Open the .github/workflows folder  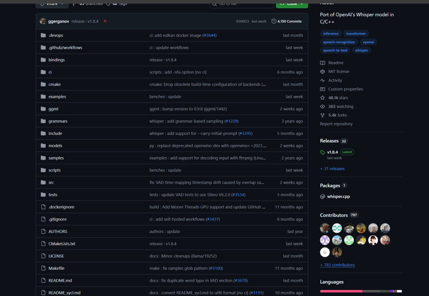[x=65, y=48]
